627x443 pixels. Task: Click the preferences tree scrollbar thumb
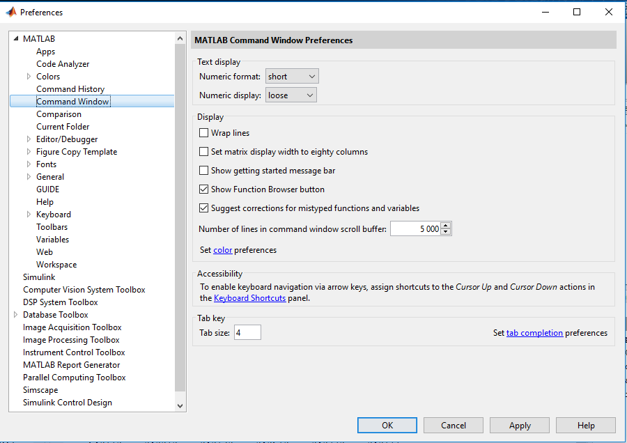(180, 217)
